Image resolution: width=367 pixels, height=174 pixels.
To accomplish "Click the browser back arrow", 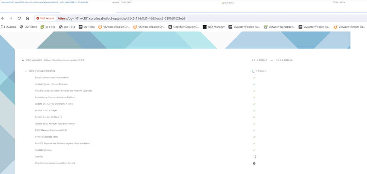I will point(3,18).
